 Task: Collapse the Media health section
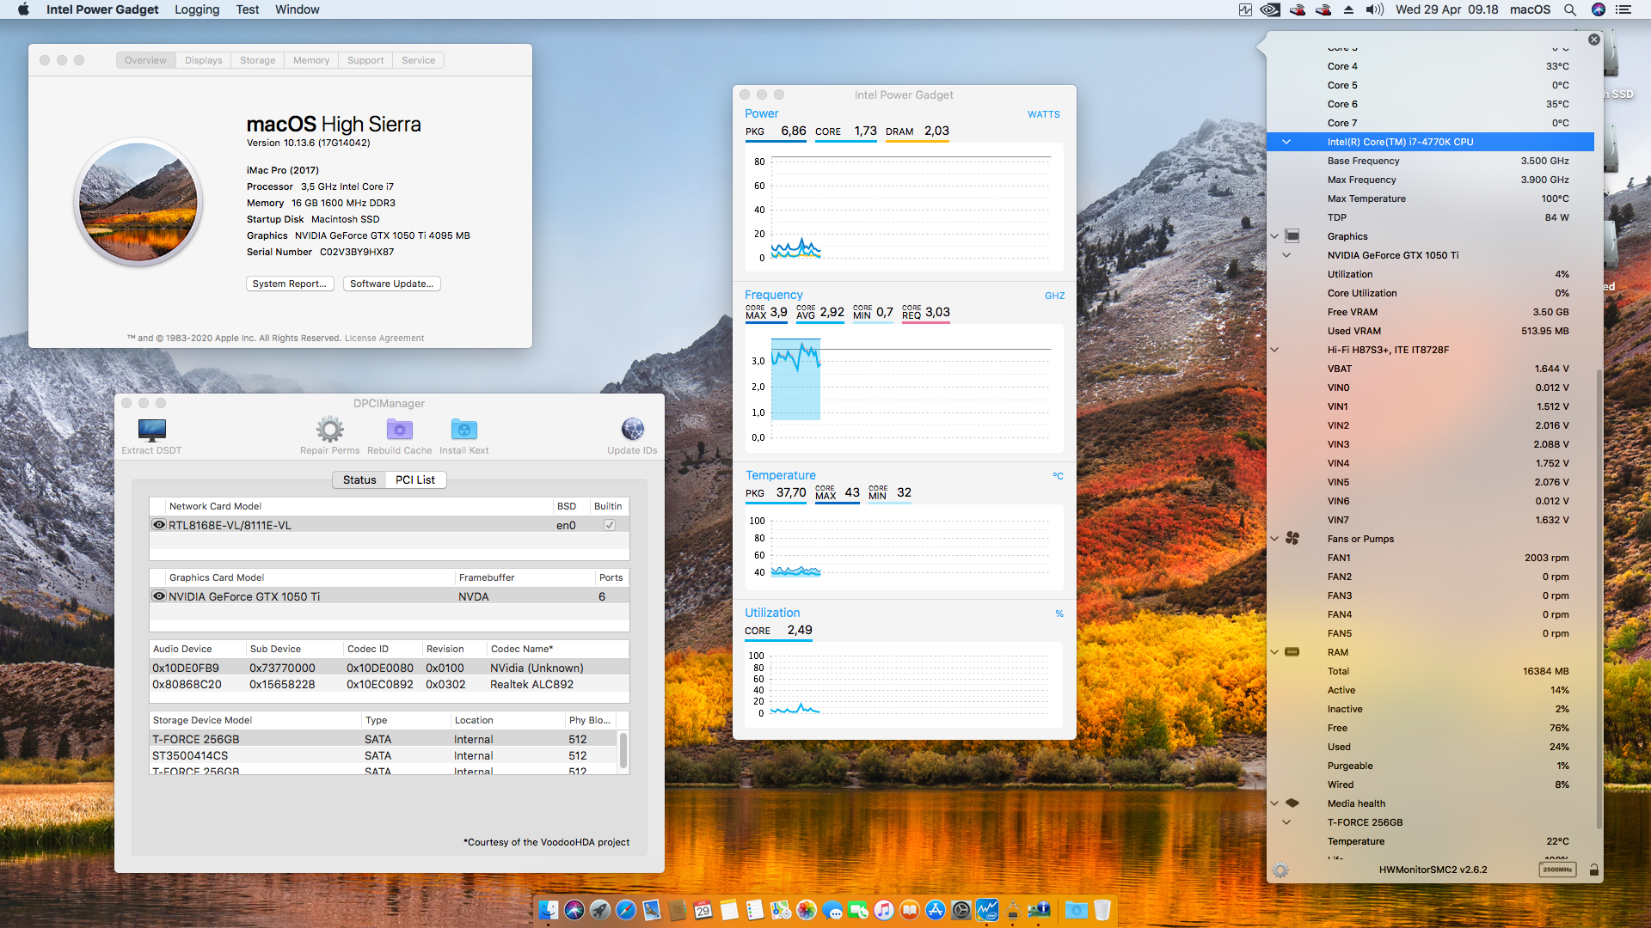pyautogui.click(x=1274, y=803)
